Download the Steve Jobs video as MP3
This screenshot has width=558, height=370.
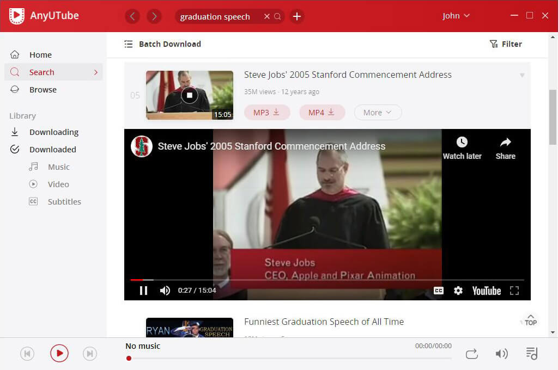(x=266, y=113)
